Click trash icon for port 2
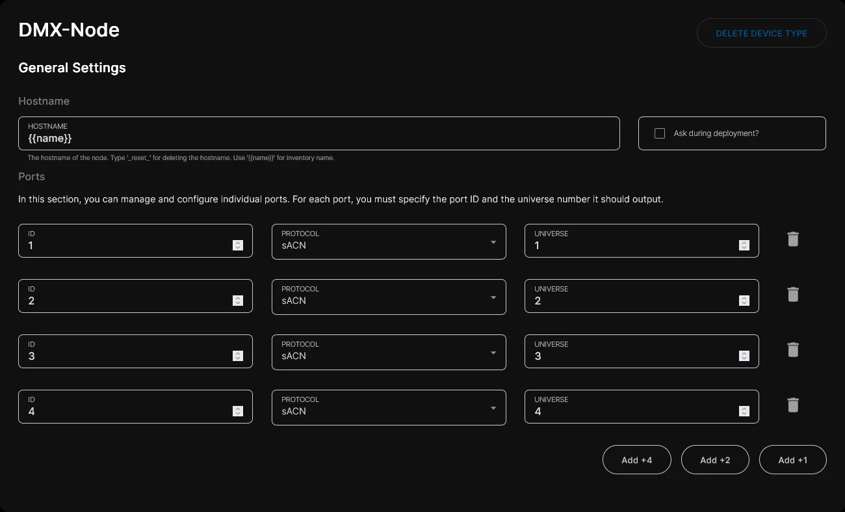 tap(792, 295)
